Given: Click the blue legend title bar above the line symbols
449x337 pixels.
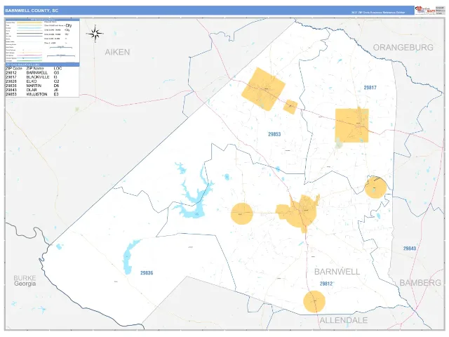Looking at the screenshot, I should click(42, 20).
